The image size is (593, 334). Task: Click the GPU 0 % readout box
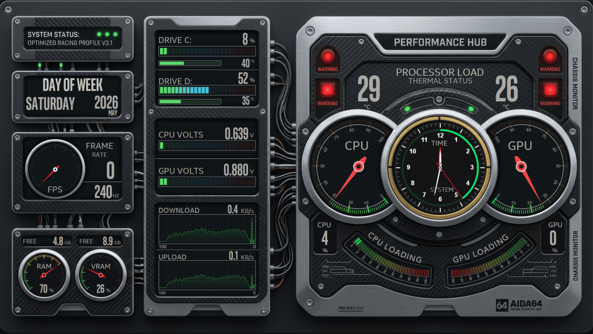(553, 237)
